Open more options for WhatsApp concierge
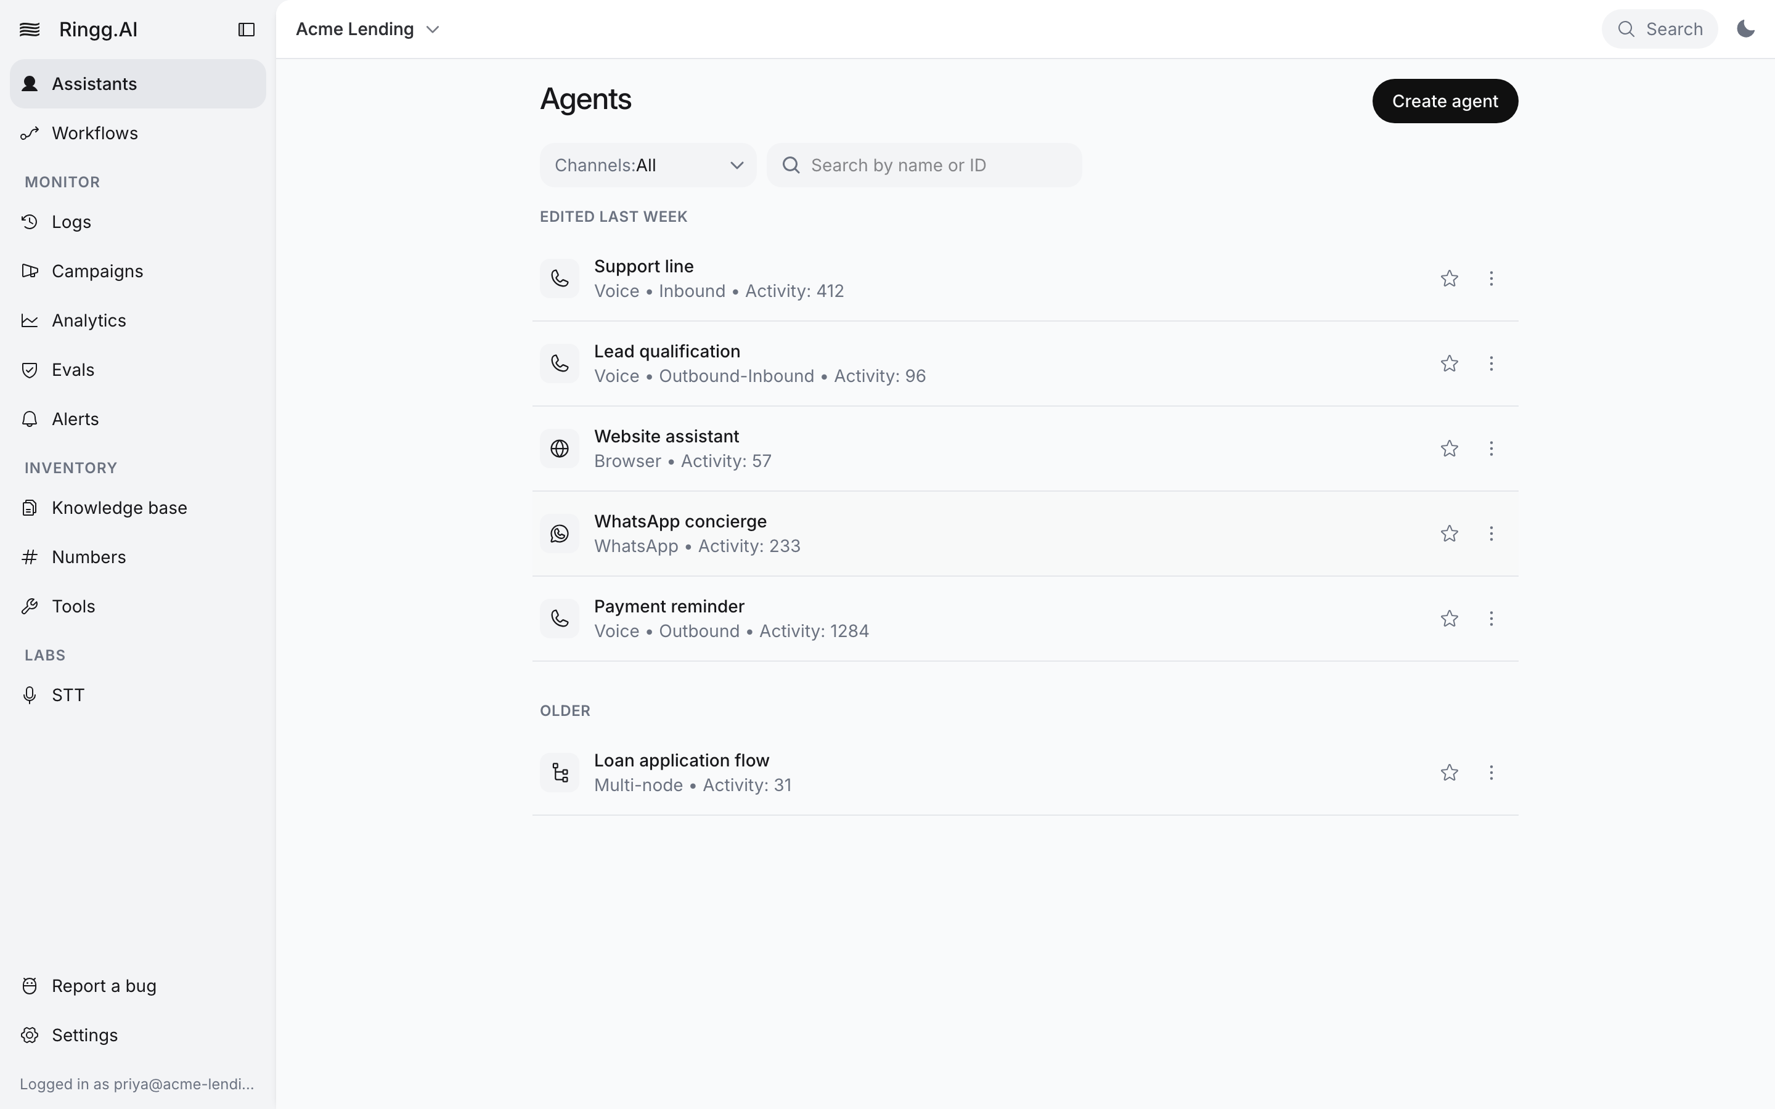Screen dimensions: 1775x1109 (x=1491, y=534)
